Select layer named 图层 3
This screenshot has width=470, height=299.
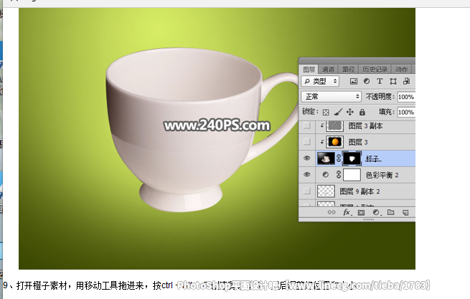coord(358,142)
